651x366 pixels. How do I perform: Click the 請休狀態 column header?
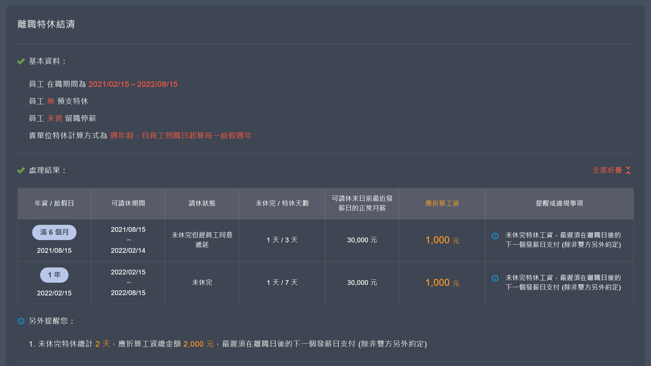pyautogui.click(x=202, y=203)
